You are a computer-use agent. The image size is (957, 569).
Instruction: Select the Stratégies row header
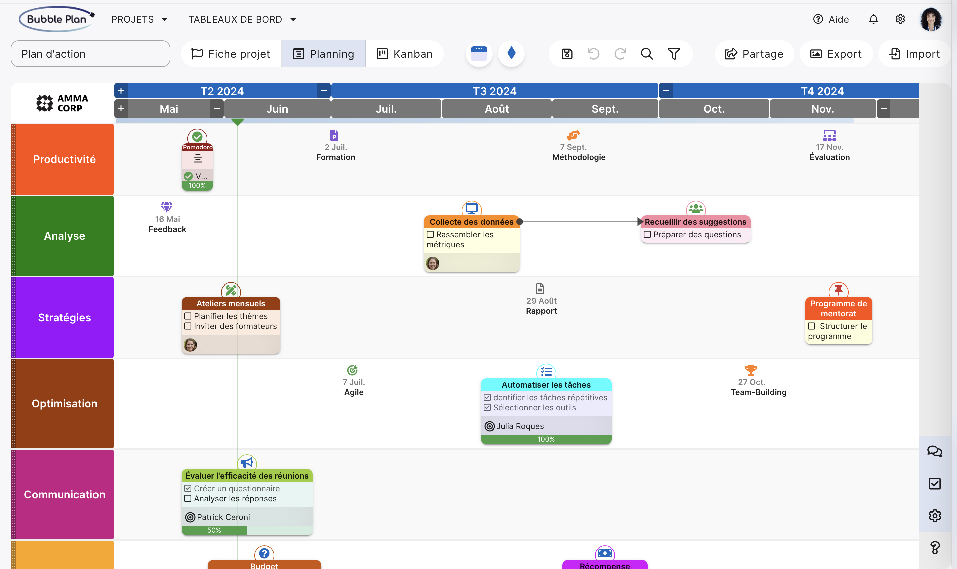(64, 318)
